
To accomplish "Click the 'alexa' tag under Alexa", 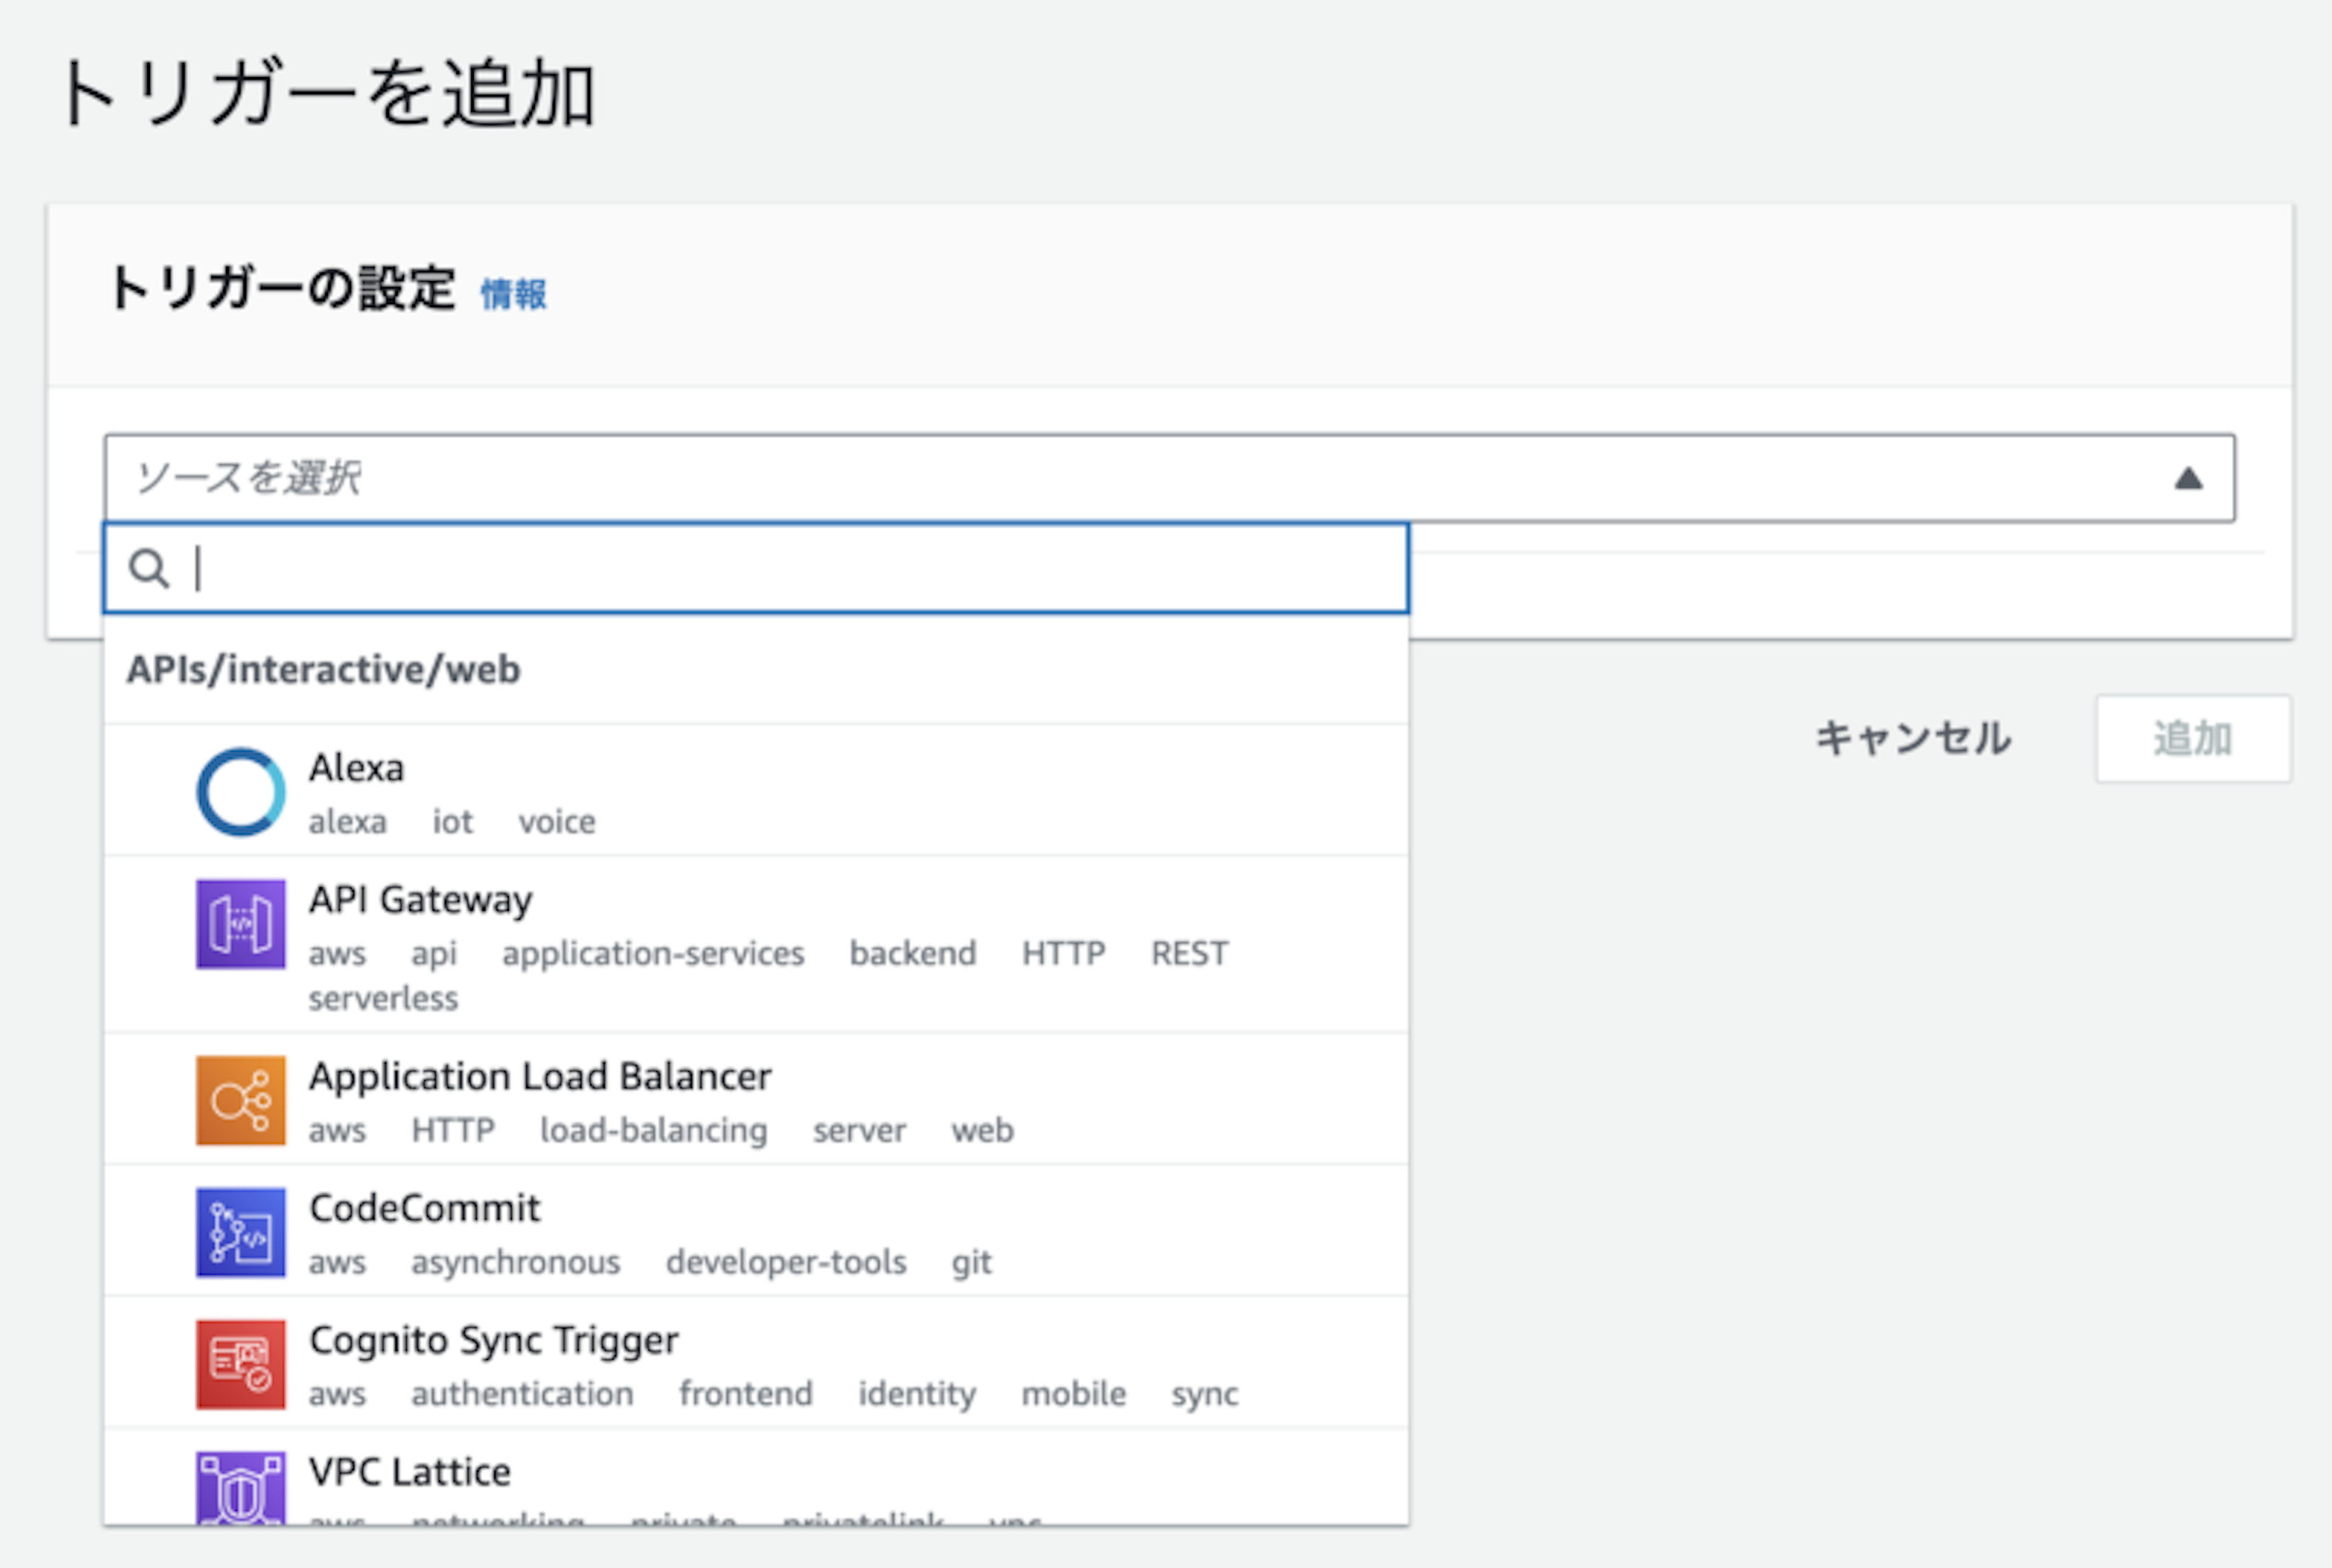I will pos(347,822).
